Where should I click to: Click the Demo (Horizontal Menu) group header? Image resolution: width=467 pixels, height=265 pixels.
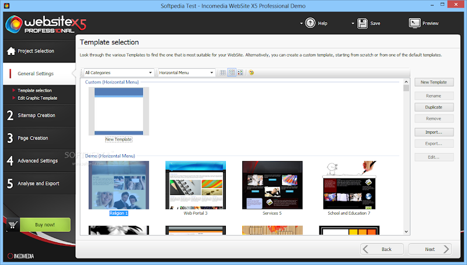[x=110, y=156]
